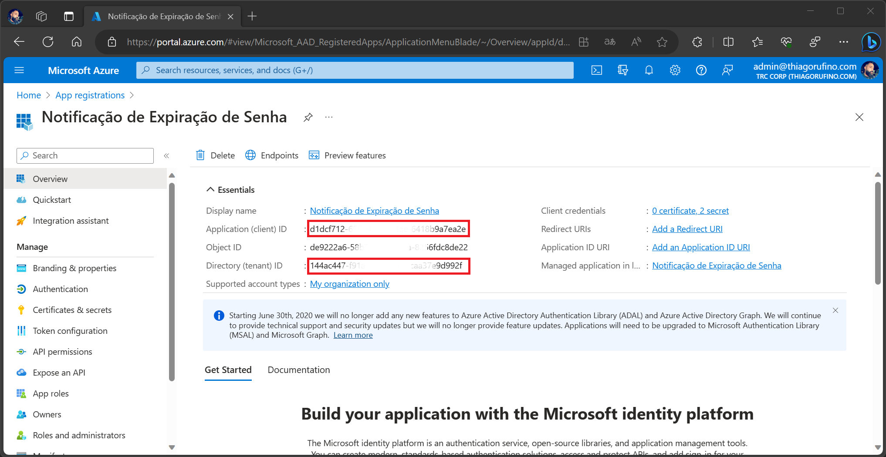Image resolution: width=886 pixels, height=457 pixels.
Task: Click the Object ID value
Action: [x=389, y=247]
